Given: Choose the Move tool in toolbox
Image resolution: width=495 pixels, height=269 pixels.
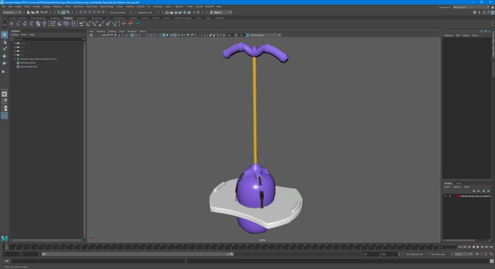Looking at the screenshot, I should click(x=4, y=56).
